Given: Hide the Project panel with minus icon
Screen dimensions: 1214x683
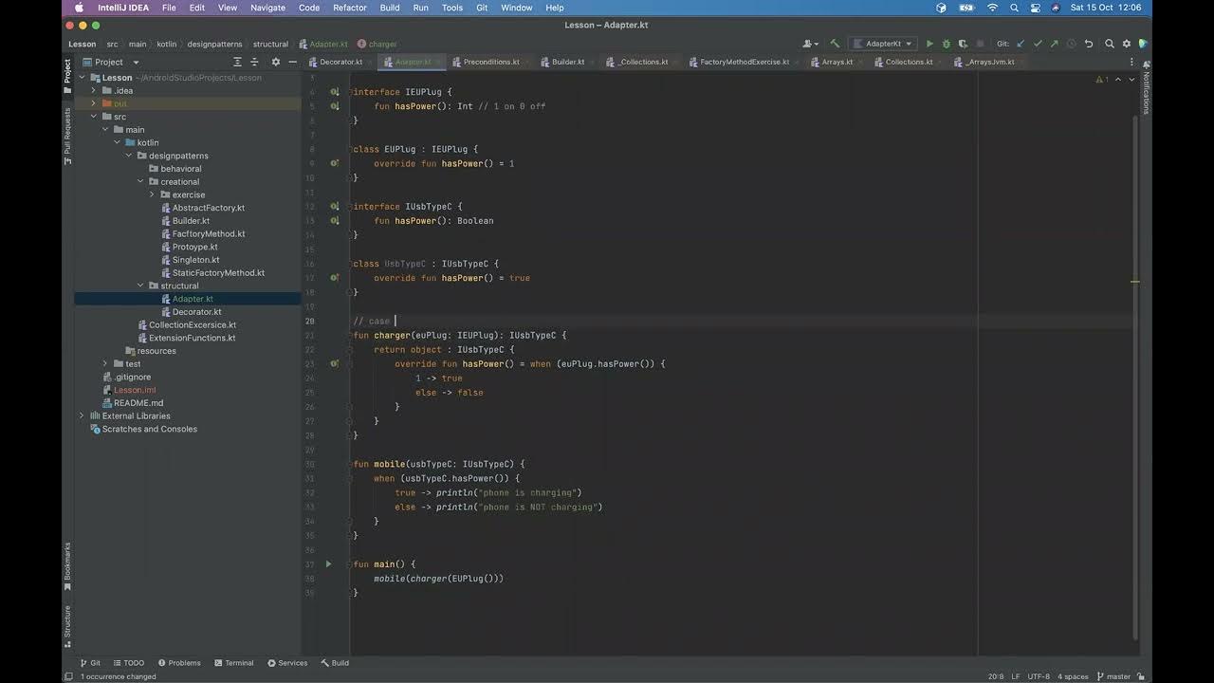Looking at the screenshot, I should click(292, 62).
